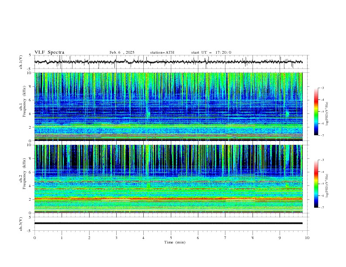
Task: Click the ch.3 flat black waveform trace
Action: (x=168, y=223)
